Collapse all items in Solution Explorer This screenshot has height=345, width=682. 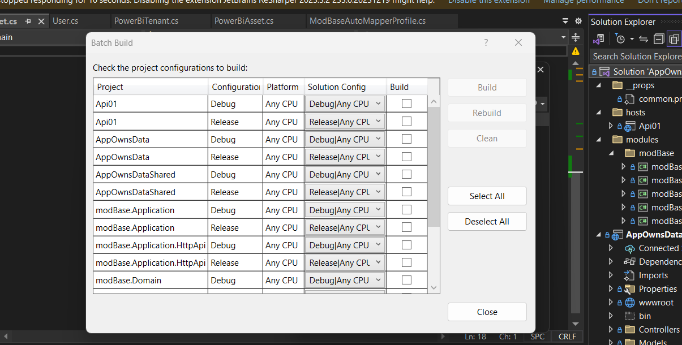point(659,39)
